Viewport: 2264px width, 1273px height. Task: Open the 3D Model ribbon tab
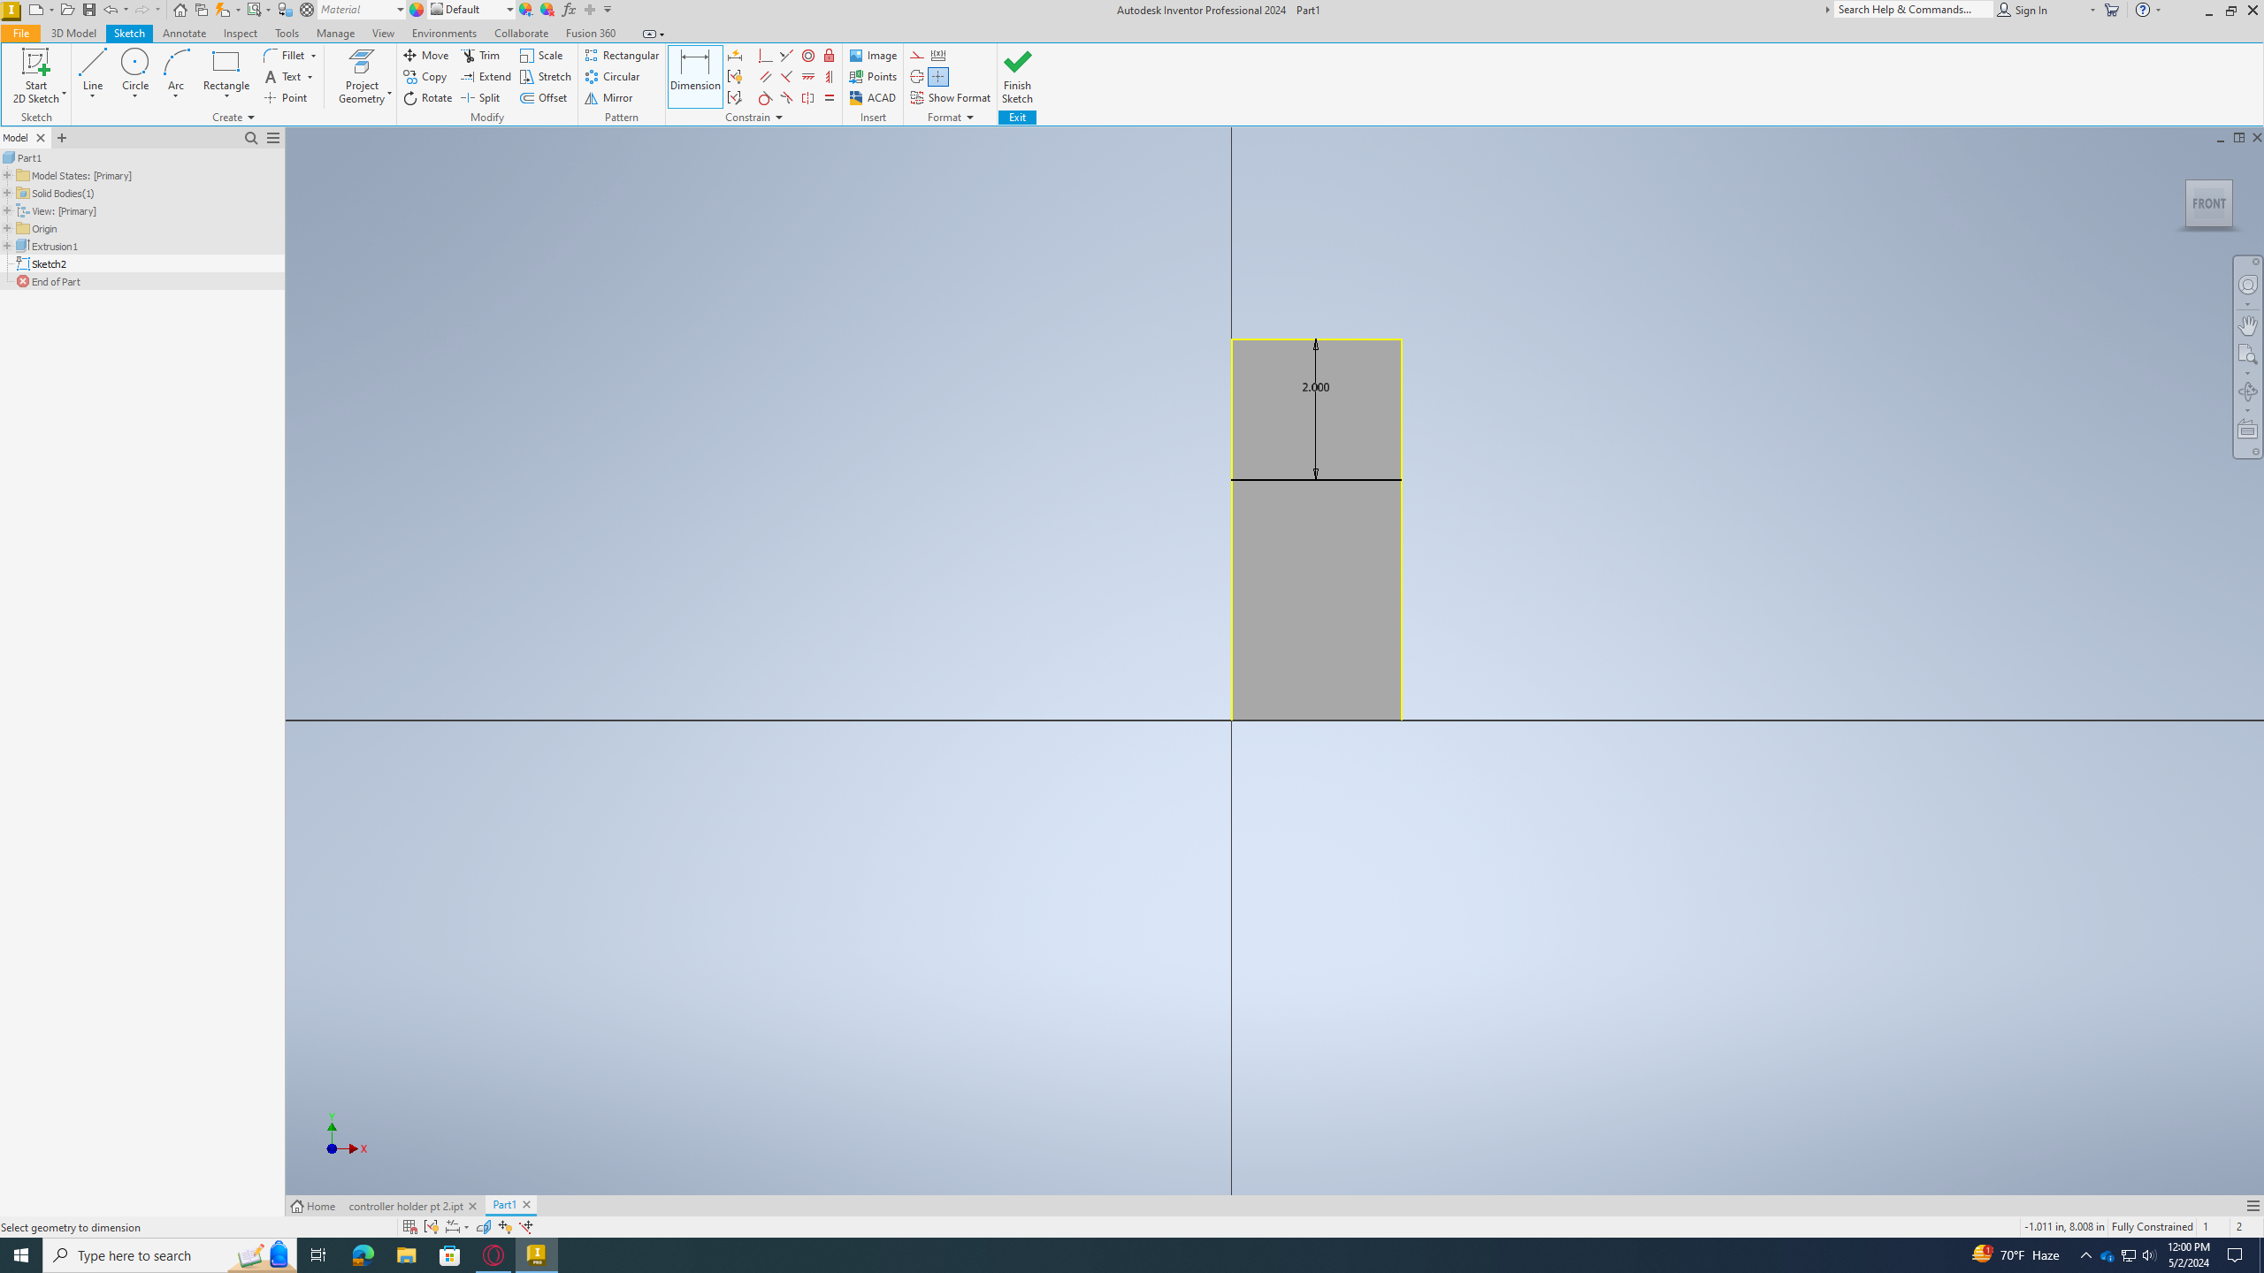pos(73,34)
